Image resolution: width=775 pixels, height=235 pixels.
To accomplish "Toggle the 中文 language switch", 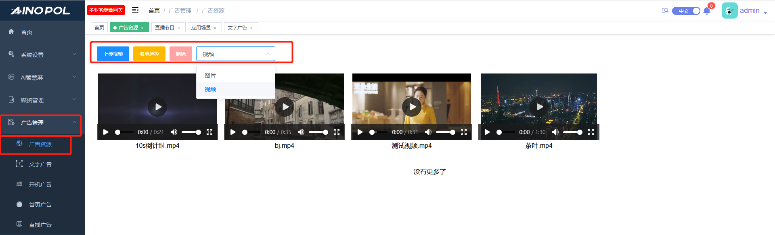I will tap(686, 11).
